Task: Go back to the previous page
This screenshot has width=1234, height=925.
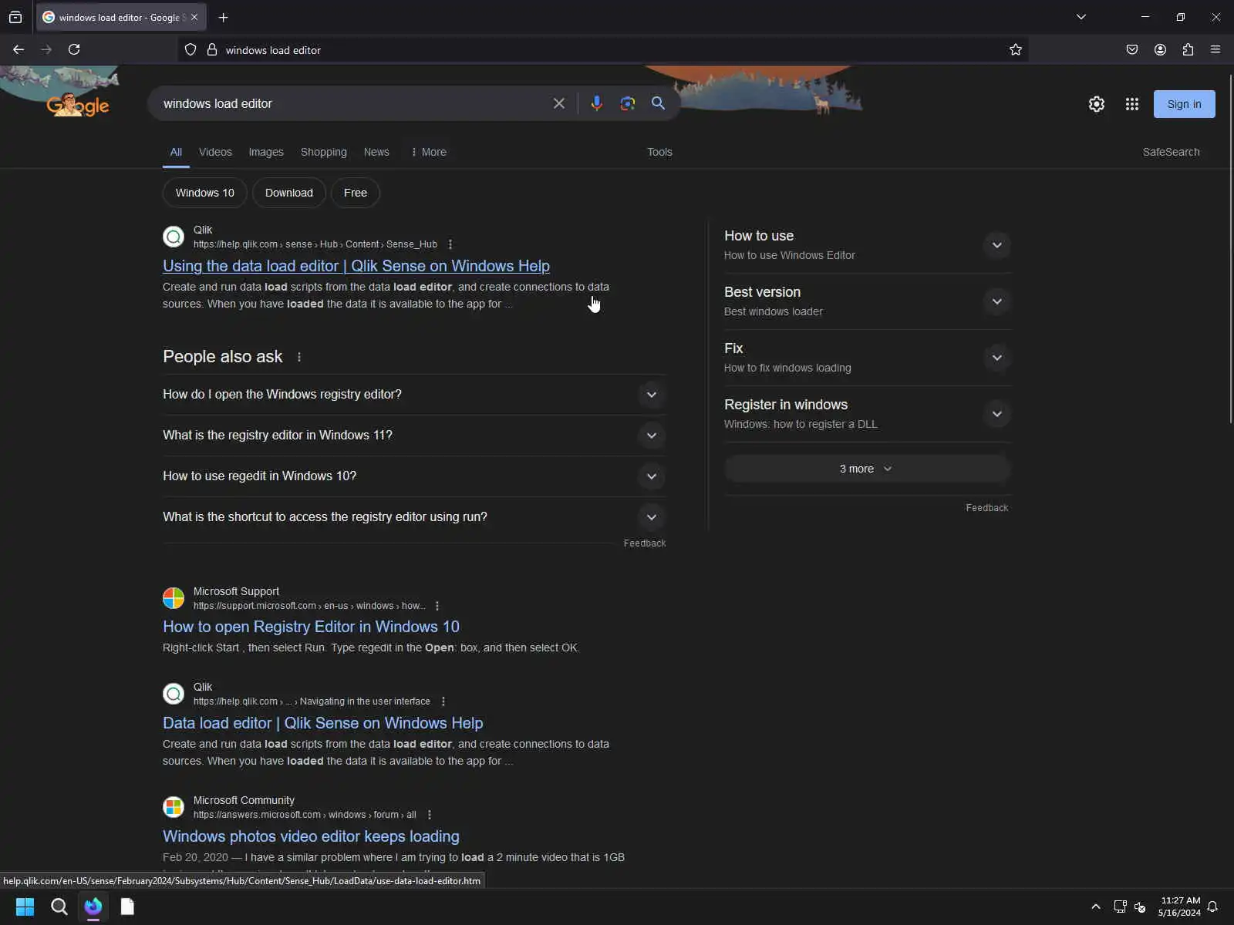Action: pos(19,49)
